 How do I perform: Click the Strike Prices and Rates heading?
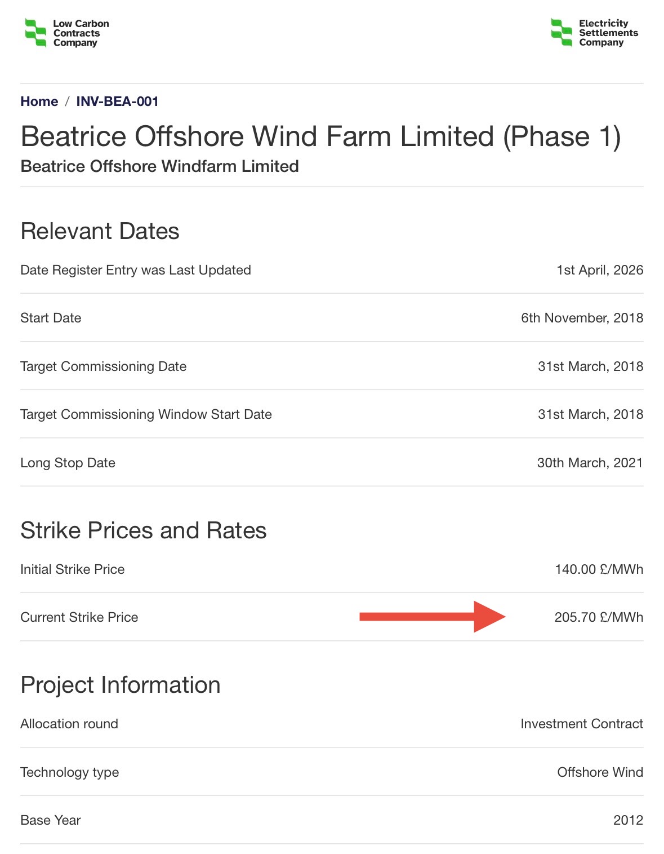143,530
